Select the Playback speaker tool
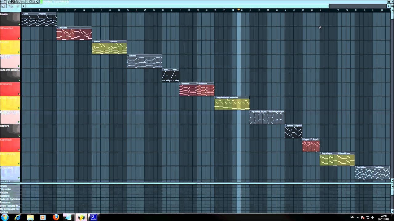The image size is (394, 221). (37, 2)
